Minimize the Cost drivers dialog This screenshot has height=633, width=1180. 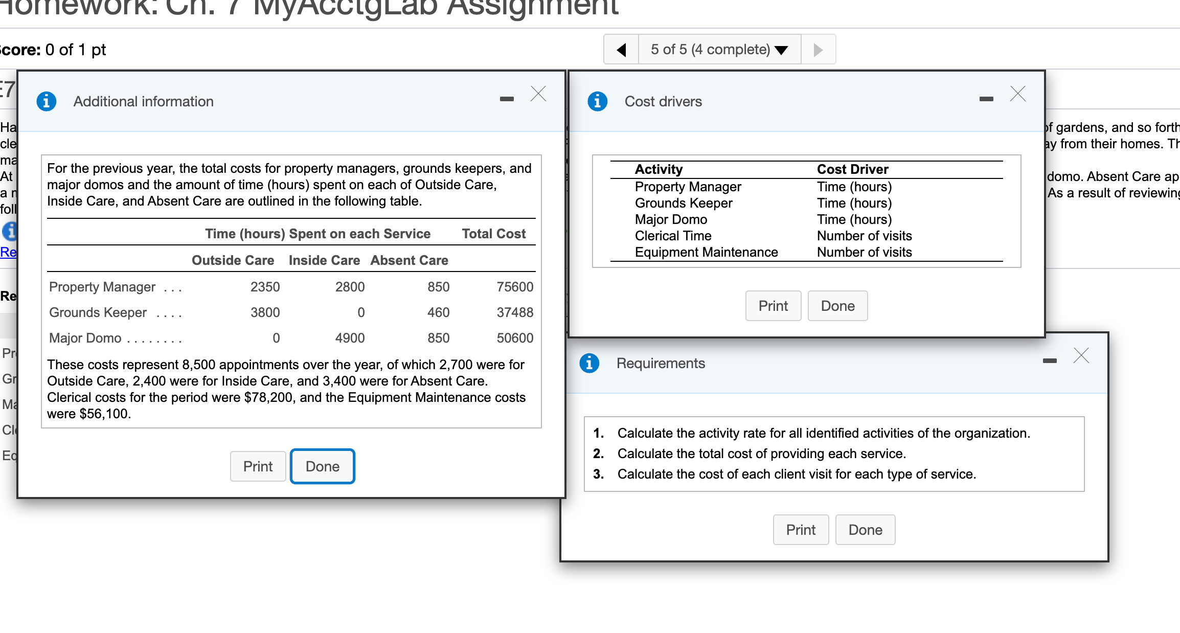[x=986, y=99]
